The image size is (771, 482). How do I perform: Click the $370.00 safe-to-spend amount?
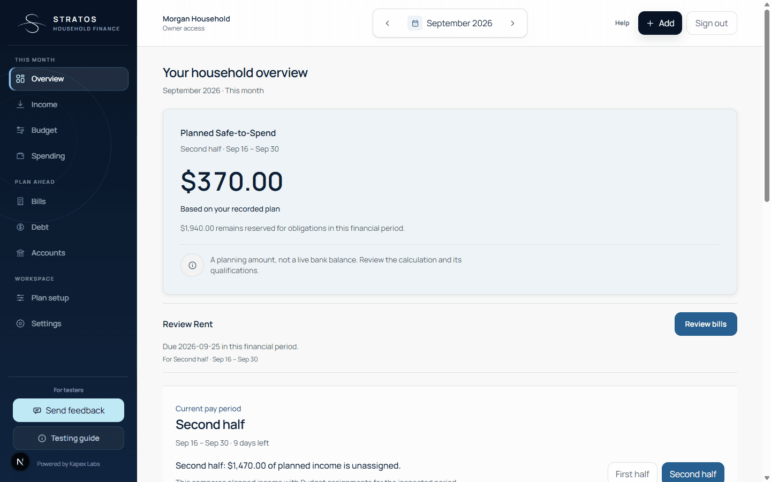[x=231, y=181]
